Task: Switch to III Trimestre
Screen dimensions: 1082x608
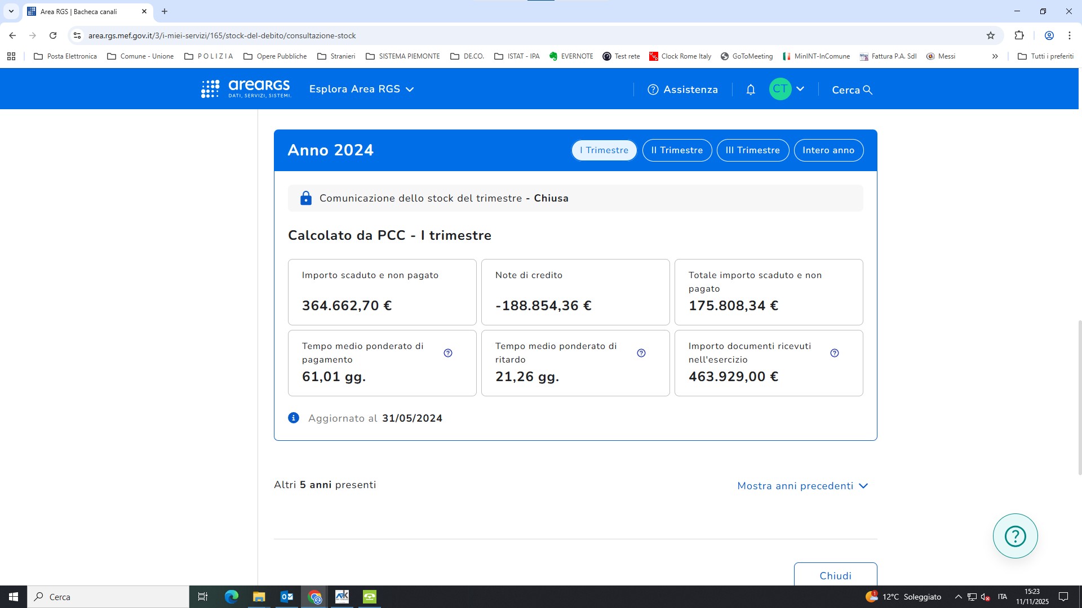Action: (x=752, y=150)
